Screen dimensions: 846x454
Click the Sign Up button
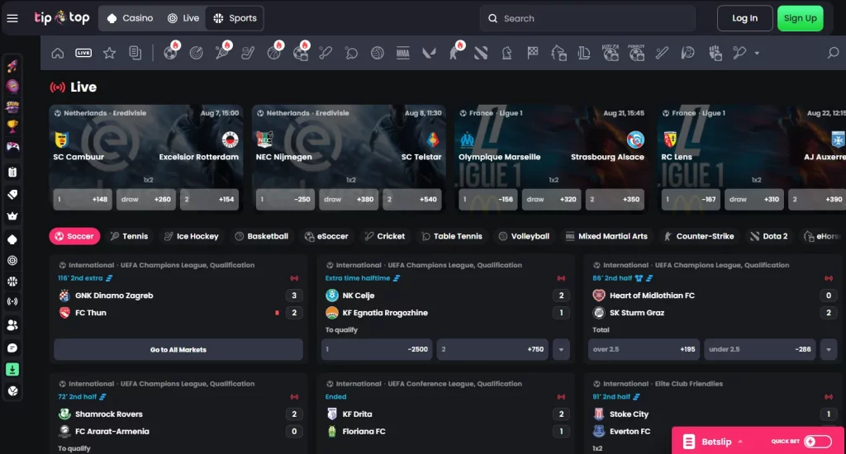coord(800,18)
